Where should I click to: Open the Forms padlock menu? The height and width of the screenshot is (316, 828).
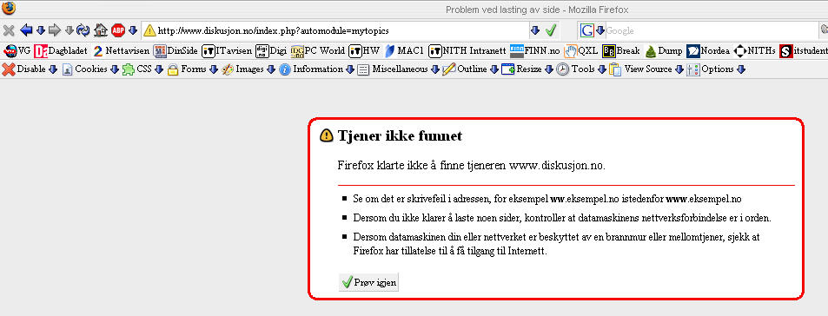pyautogui.click(x=187, y=69)
